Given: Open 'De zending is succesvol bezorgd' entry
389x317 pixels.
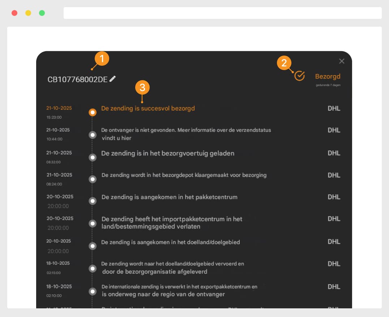Looking at the screenshot, I should pyautogui.click(x=148, y=108).
